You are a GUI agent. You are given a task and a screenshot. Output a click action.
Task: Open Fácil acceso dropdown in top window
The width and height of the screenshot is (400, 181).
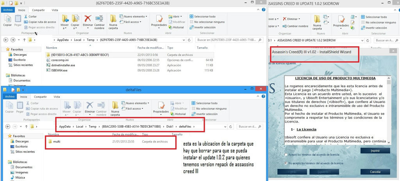point(130,22)
